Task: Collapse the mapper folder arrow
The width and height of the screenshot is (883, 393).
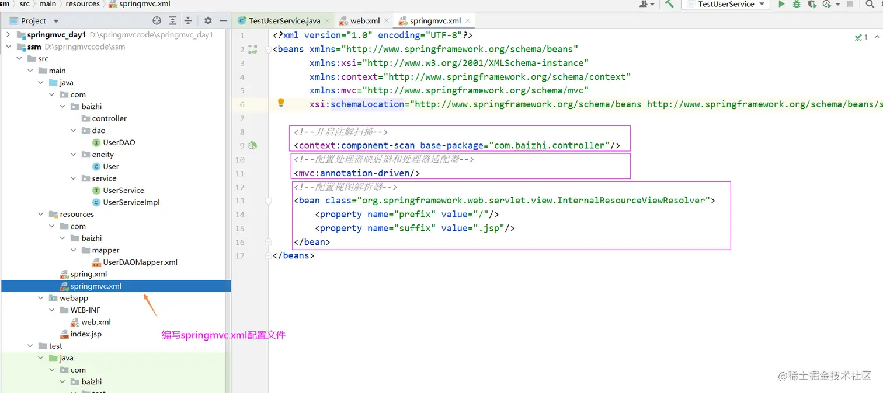Action: (x=74, y=250)
